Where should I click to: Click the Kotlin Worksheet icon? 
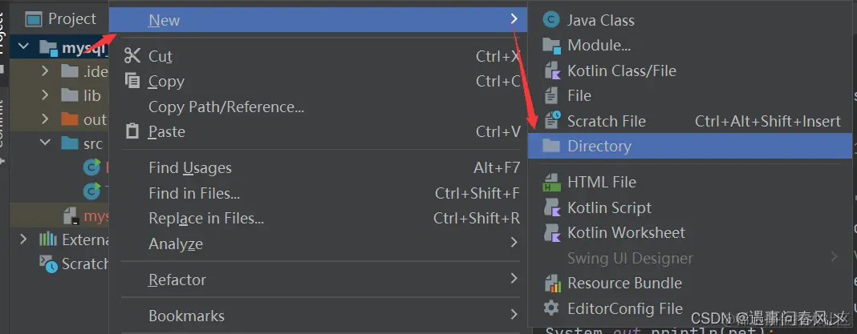(553, 232)
